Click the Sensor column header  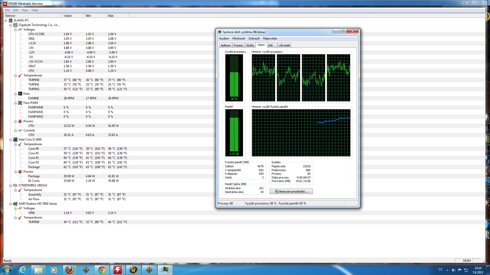click(x=32, y=16)
